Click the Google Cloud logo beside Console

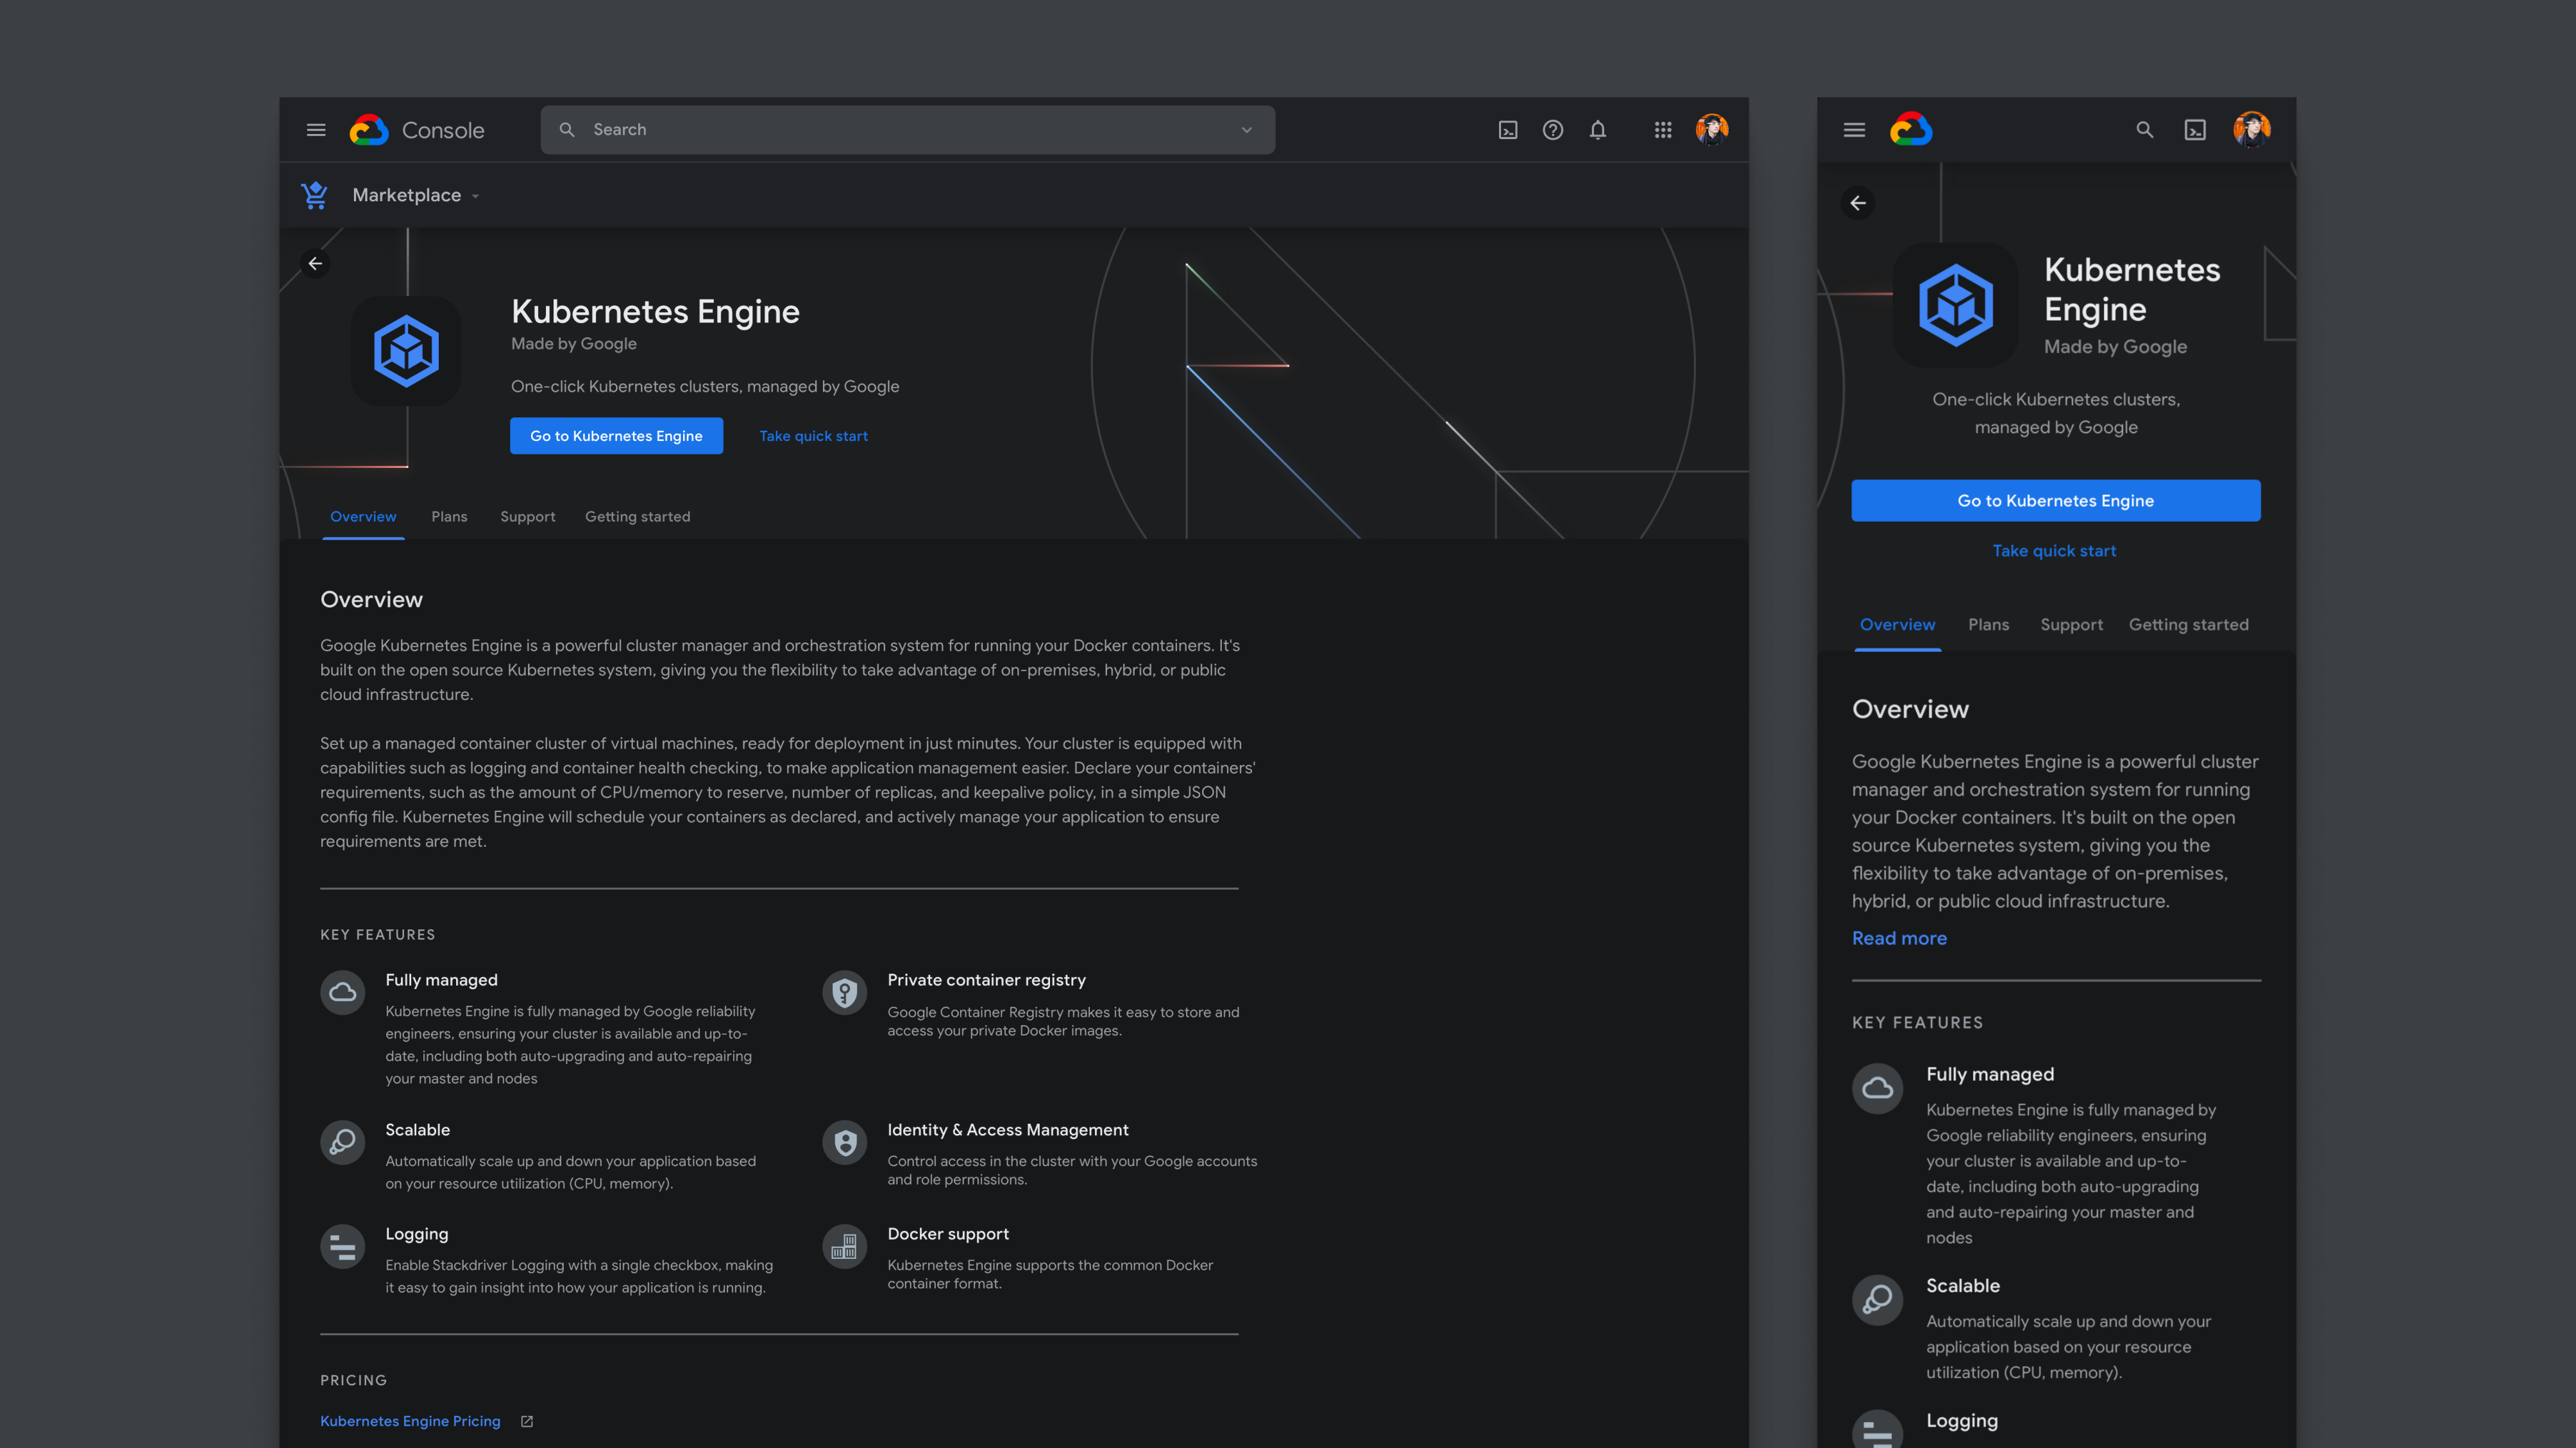click(x=368, y=130)
